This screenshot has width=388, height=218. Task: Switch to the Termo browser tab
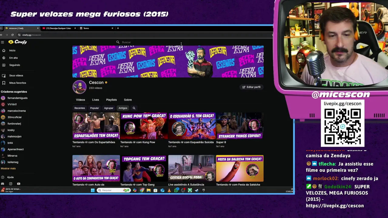click(96, 28)
